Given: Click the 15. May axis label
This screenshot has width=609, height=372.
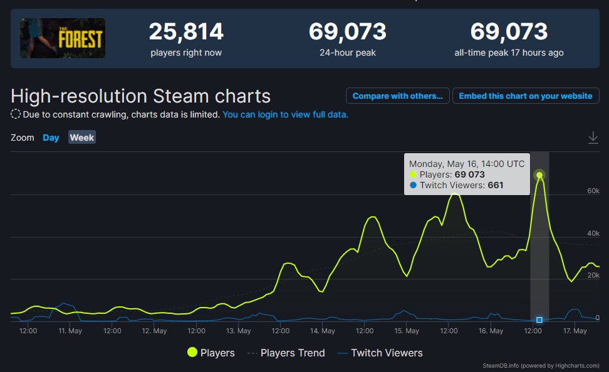Looking at the screenshot, I should pyautogui.click(x=407, y=331).
